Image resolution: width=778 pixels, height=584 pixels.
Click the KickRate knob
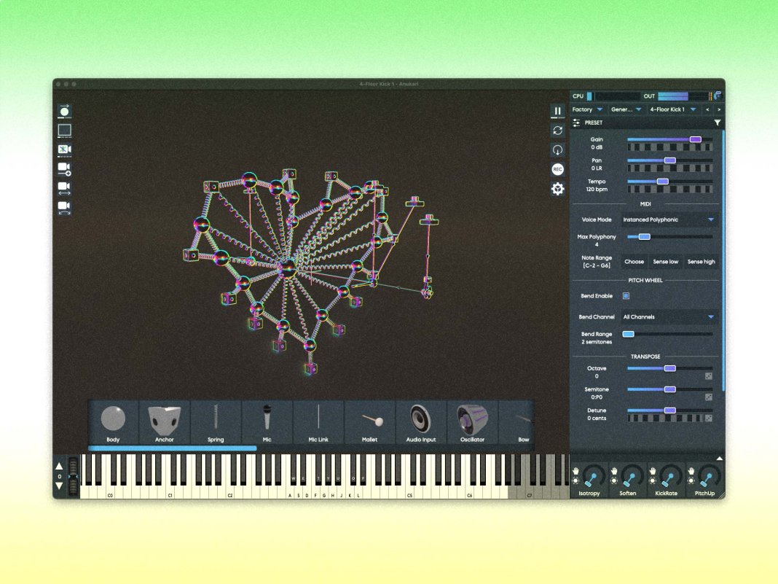point(670,478)
